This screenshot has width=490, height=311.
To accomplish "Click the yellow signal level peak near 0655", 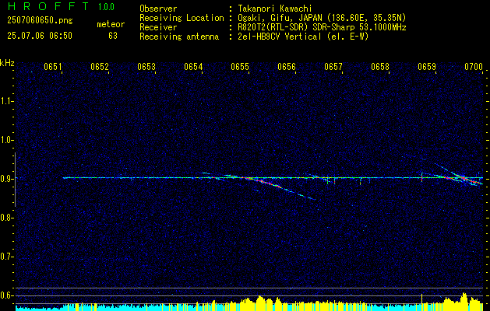I will (259, 302).
